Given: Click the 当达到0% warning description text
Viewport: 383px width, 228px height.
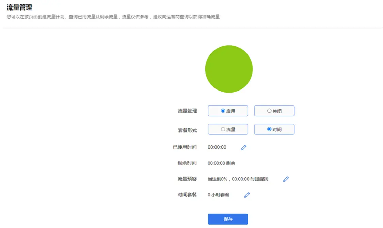Looking at the screenshot, I should 238,179.
